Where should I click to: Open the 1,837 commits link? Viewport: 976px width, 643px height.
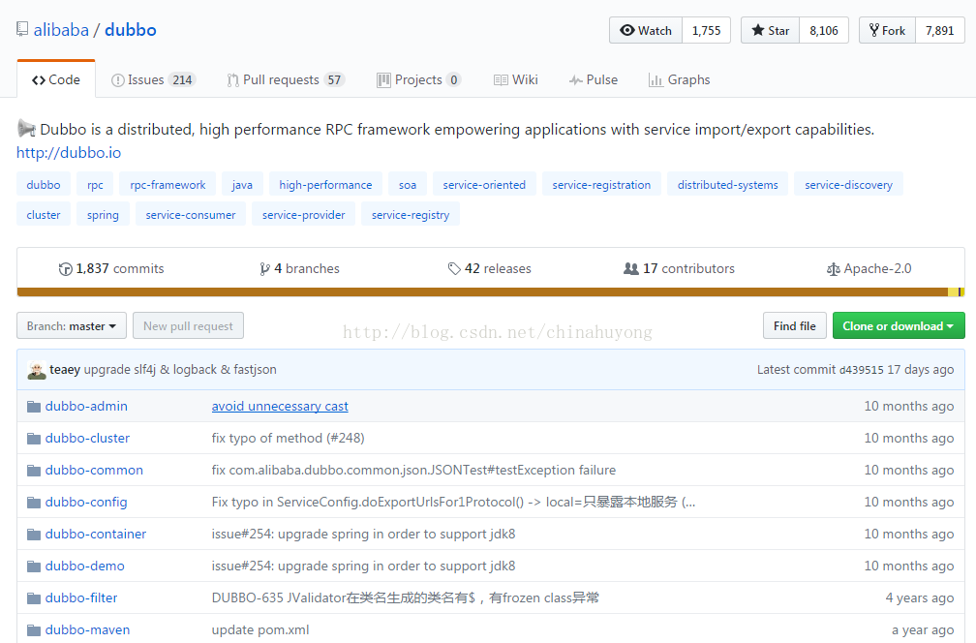coord(111,269)
